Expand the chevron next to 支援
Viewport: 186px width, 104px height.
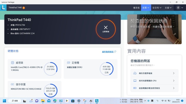(171, 8)
